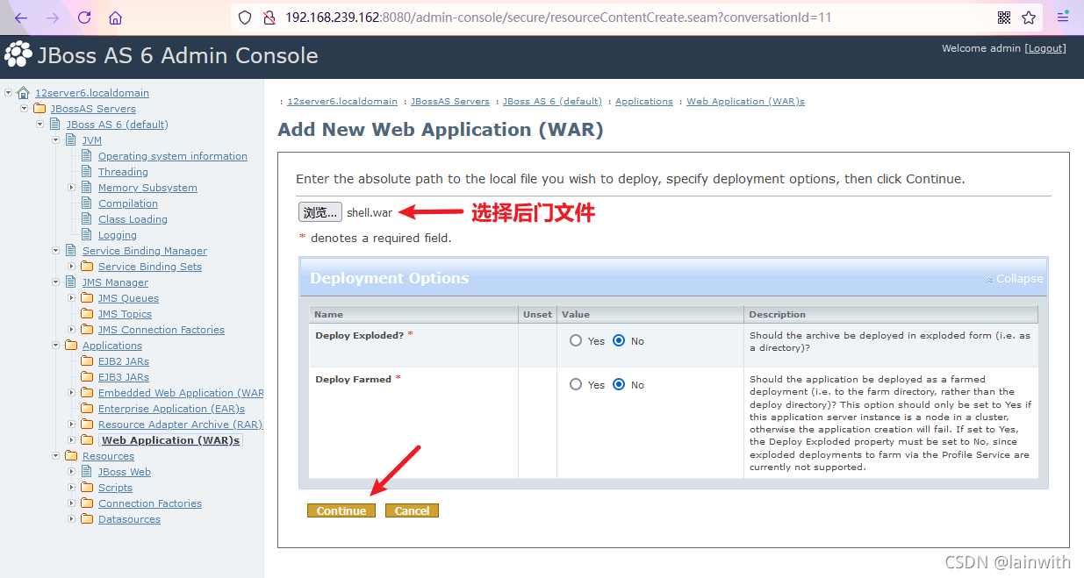Open Applications breadcrumb link
1084x578 pixels.
pos(643,102)
